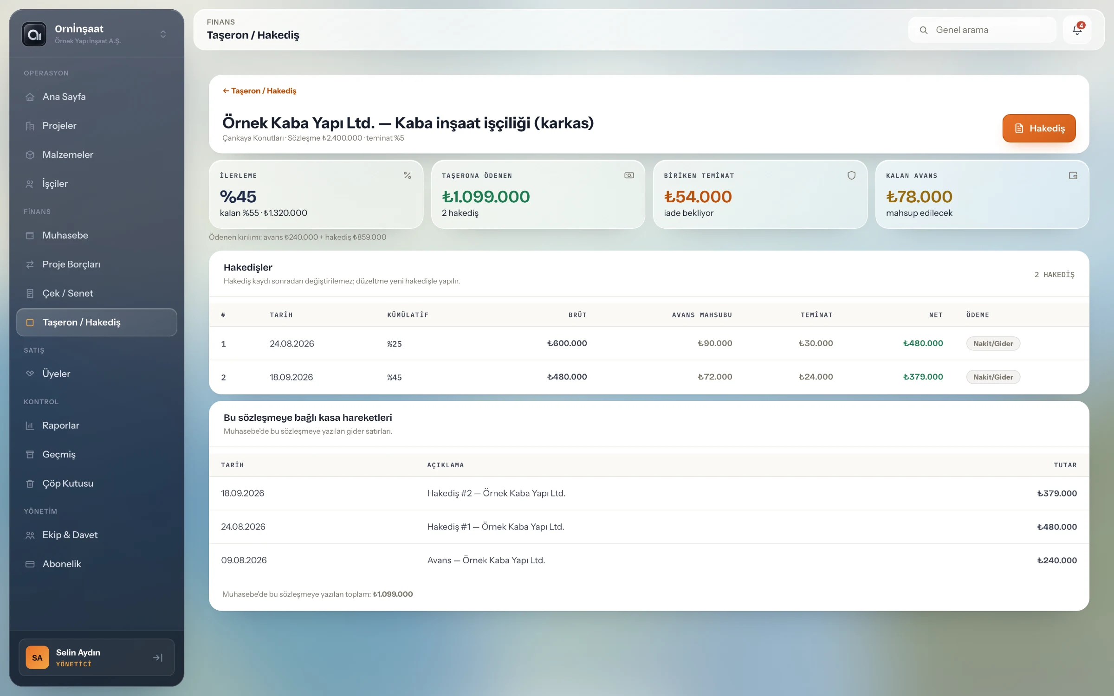Click the Üyeler handshake icon
Screen dimensions: 1114x696
(x=30, y=374)
